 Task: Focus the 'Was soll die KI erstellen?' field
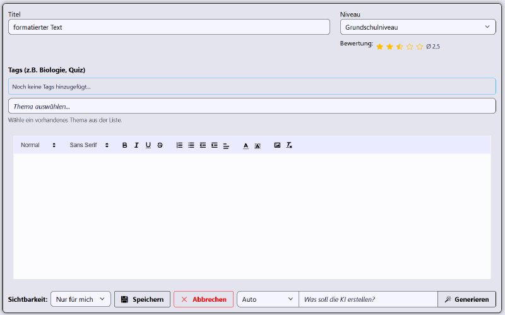point(368,299)
